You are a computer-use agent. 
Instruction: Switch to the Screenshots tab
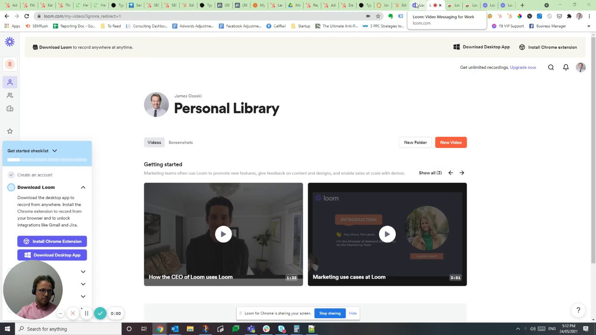click(181, 142)
